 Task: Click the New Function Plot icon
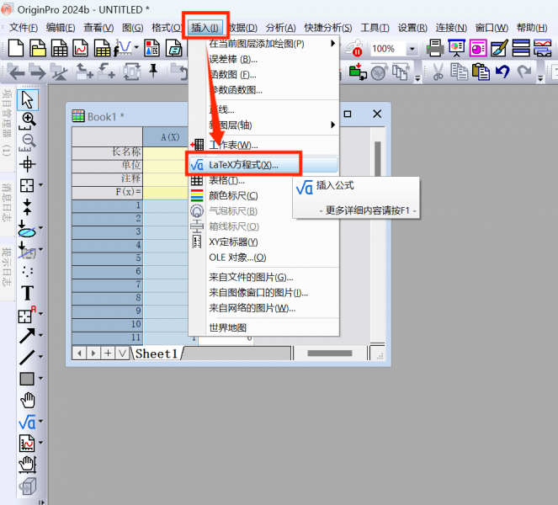[123, 49]
